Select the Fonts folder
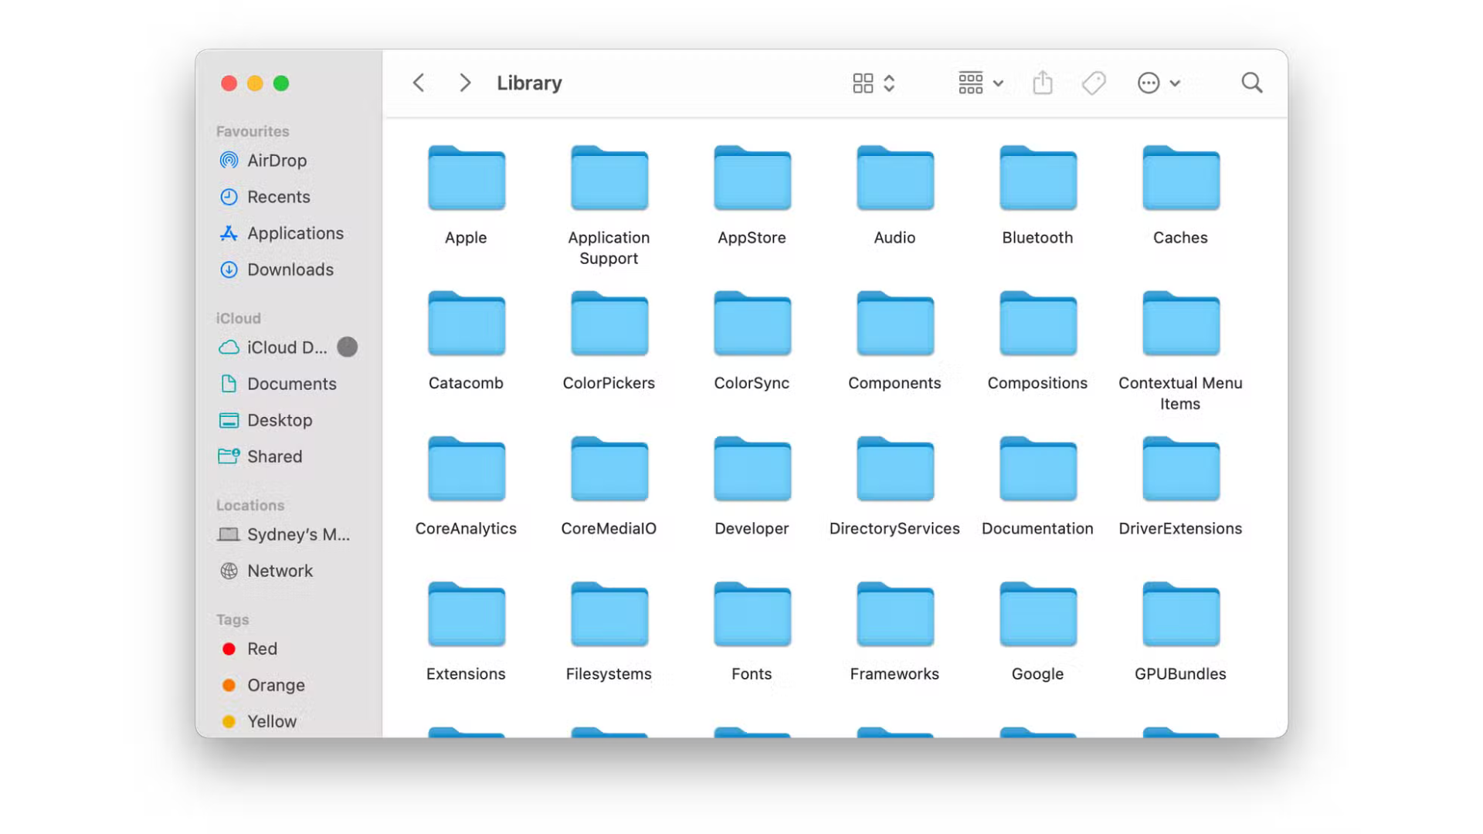Viewport: 1483px width, 834px height. 752,615
